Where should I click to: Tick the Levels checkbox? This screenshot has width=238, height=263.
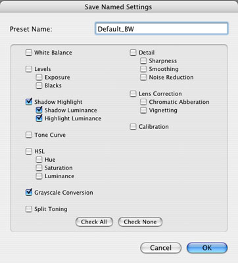[29, 69]
